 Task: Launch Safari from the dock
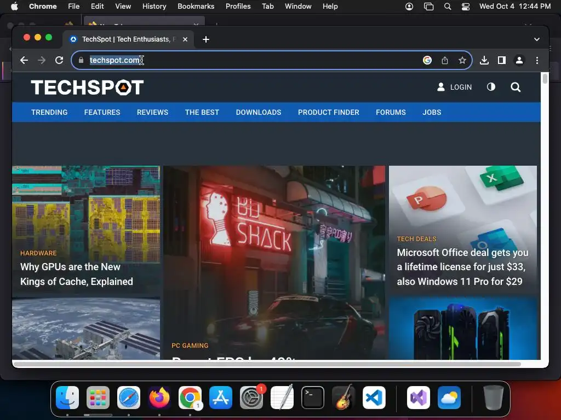[128, 398]
